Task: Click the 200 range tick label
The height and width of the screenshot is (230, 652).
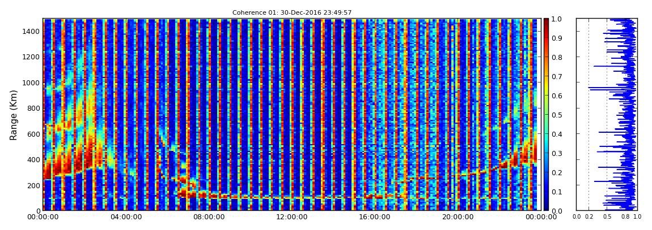Action: tap(33, 186)
